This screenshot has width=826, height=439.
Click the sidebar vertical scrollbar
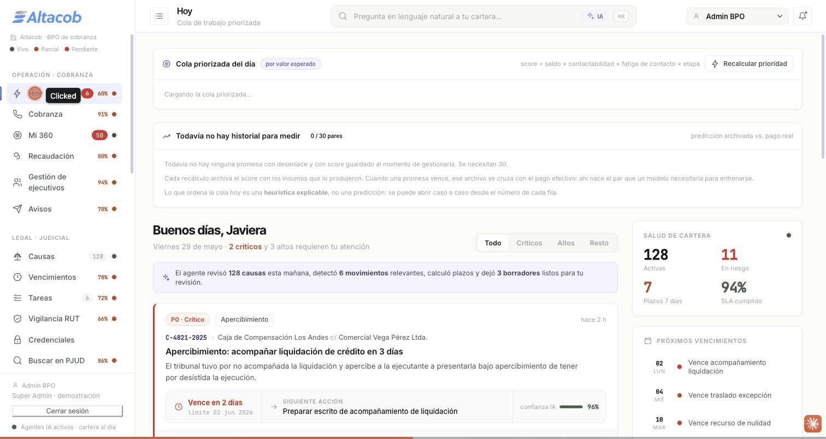tap(132, 104)
